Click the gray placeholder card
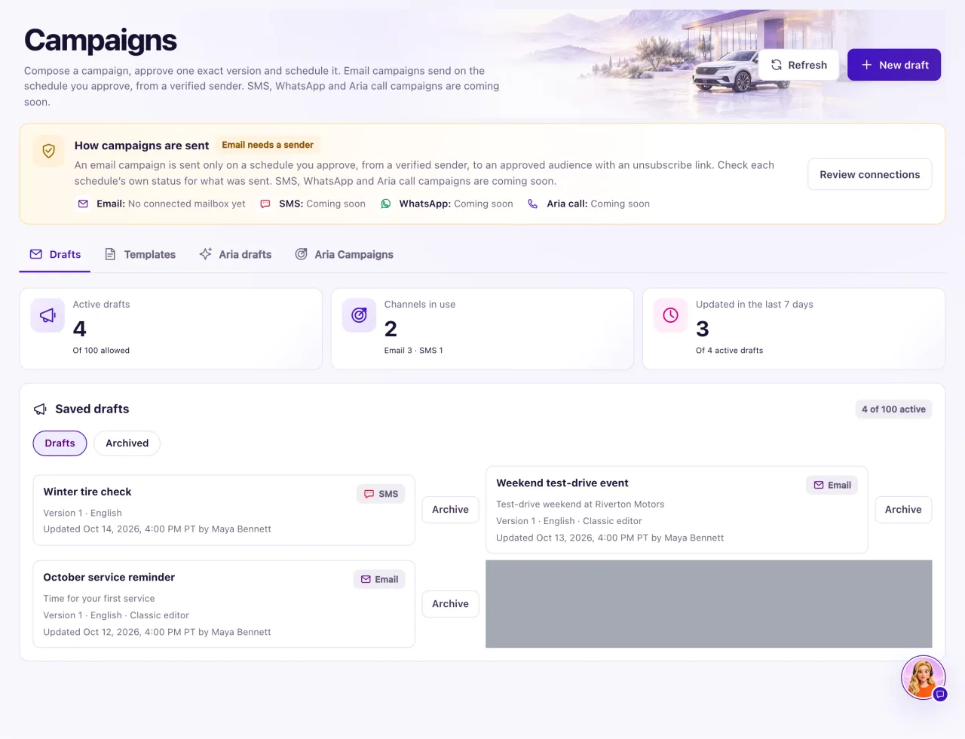965x739 pixels. click(x=709, y=604)
